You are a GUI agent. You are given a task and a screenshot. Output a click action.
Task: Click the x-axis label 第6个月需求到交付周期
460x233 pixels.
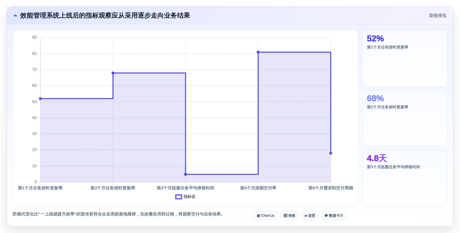pyautogui.click(x=331, y=188)
